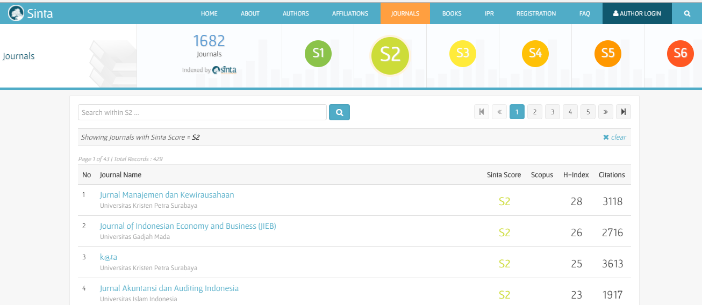Go to page 5 of results
Viewport: 702px width, 305px height.
588,112
